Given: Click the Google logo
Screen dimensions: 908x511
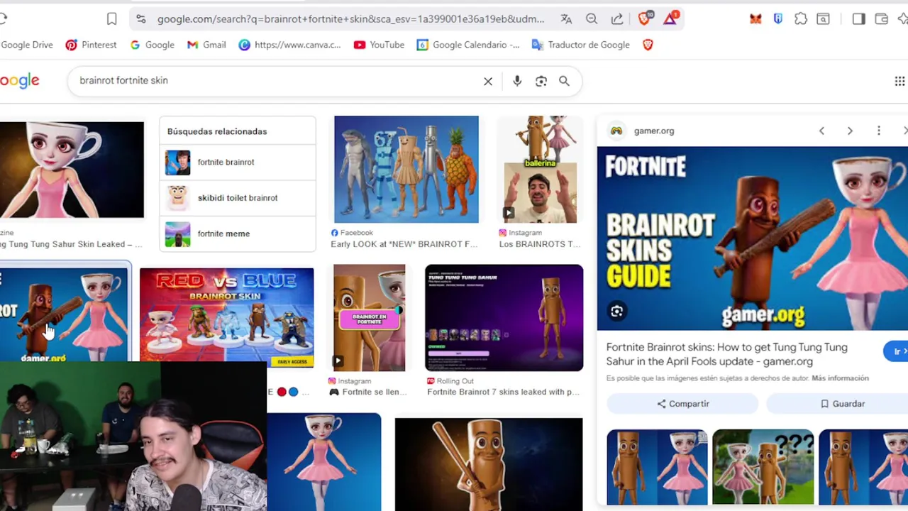Looking at the screenshot, I should 20,80.
